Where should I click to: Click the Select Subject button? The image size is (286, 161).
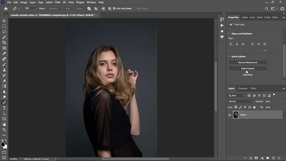pos(248,68)
